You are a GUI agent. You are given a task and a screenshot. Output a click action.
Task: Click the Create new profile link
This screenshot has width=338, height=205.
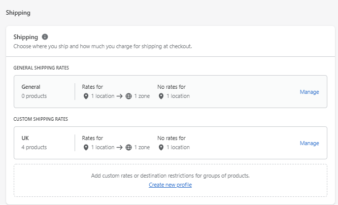pyautogui.click(x=170, y=185)
